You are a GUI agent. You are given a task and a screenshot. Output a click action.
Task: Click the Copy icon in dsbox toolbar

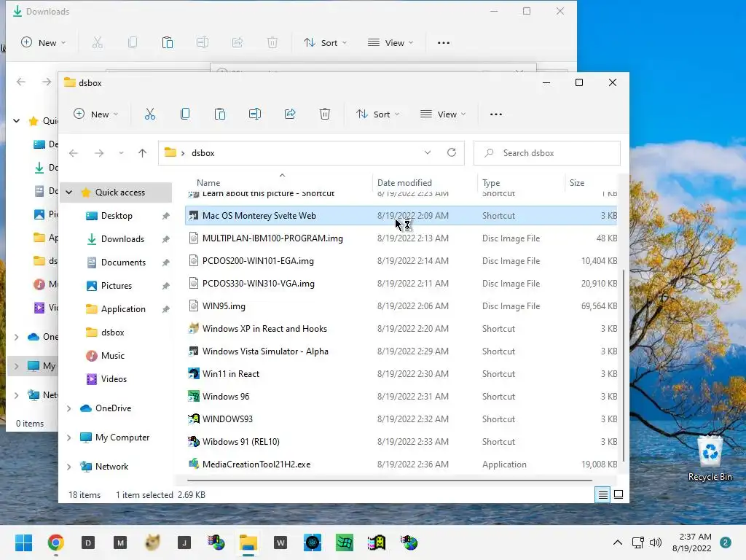(x=185, y=114)
